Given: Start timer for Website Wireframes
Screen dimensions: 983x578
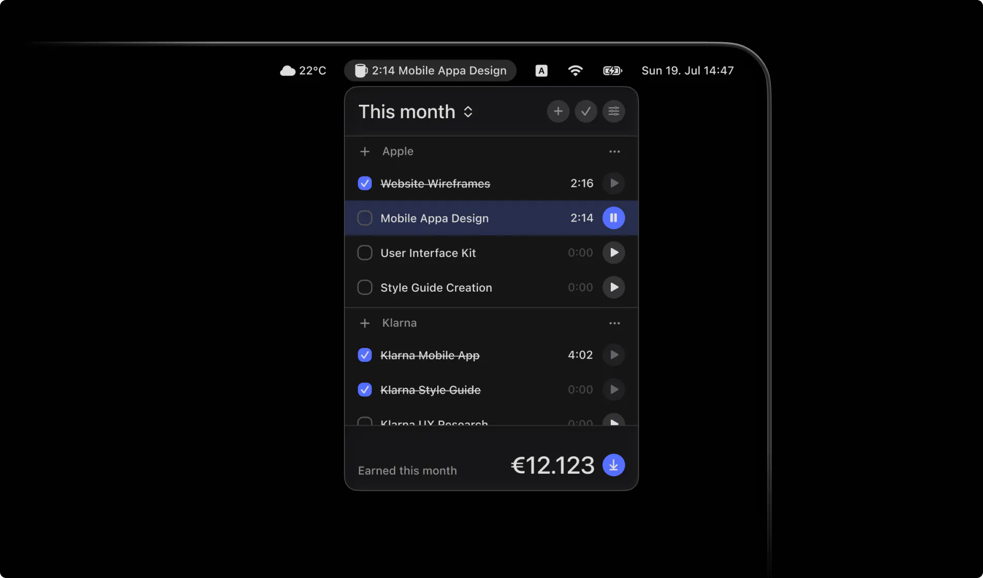Looking at the screenshot, I should pyautogui.click(x=614, y=183).
